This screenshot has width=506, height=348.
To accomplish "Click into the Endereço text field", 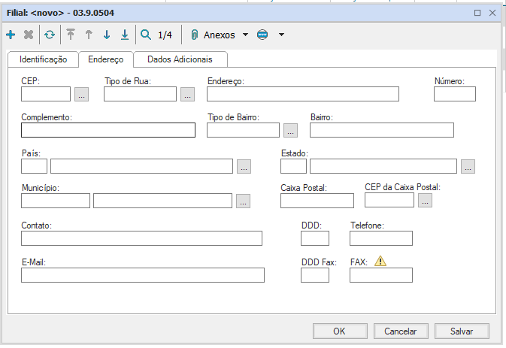I will [302, 94].
